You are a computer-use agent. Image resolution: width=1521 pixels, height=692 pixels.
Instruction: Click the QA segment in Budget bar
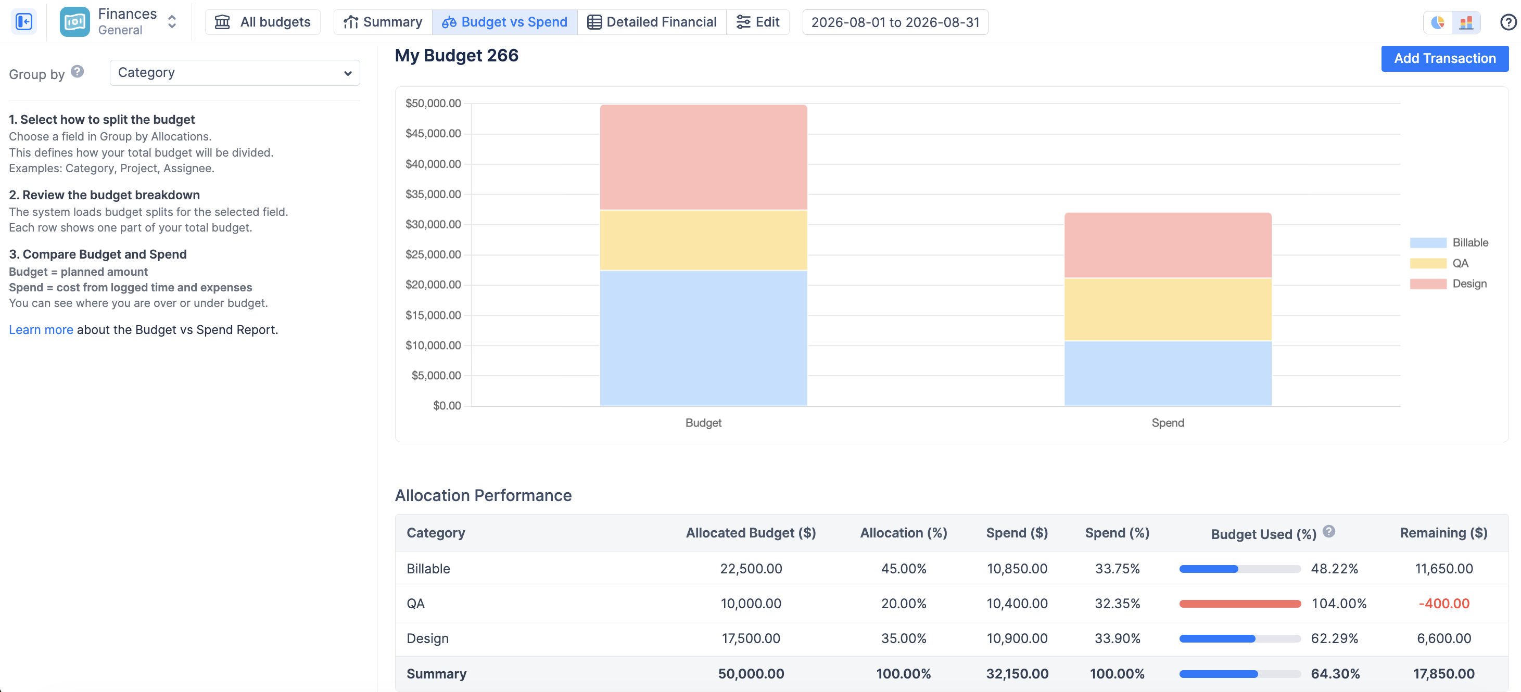coord(703,240)
